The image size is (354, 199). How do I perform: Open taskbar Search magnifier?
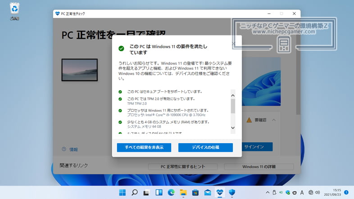tap(135, 192)
